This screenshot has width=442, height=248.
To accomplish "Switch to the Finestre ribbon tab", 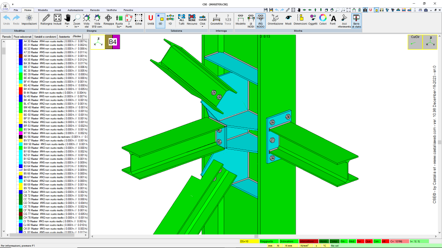I will click(x=128, y=10).
